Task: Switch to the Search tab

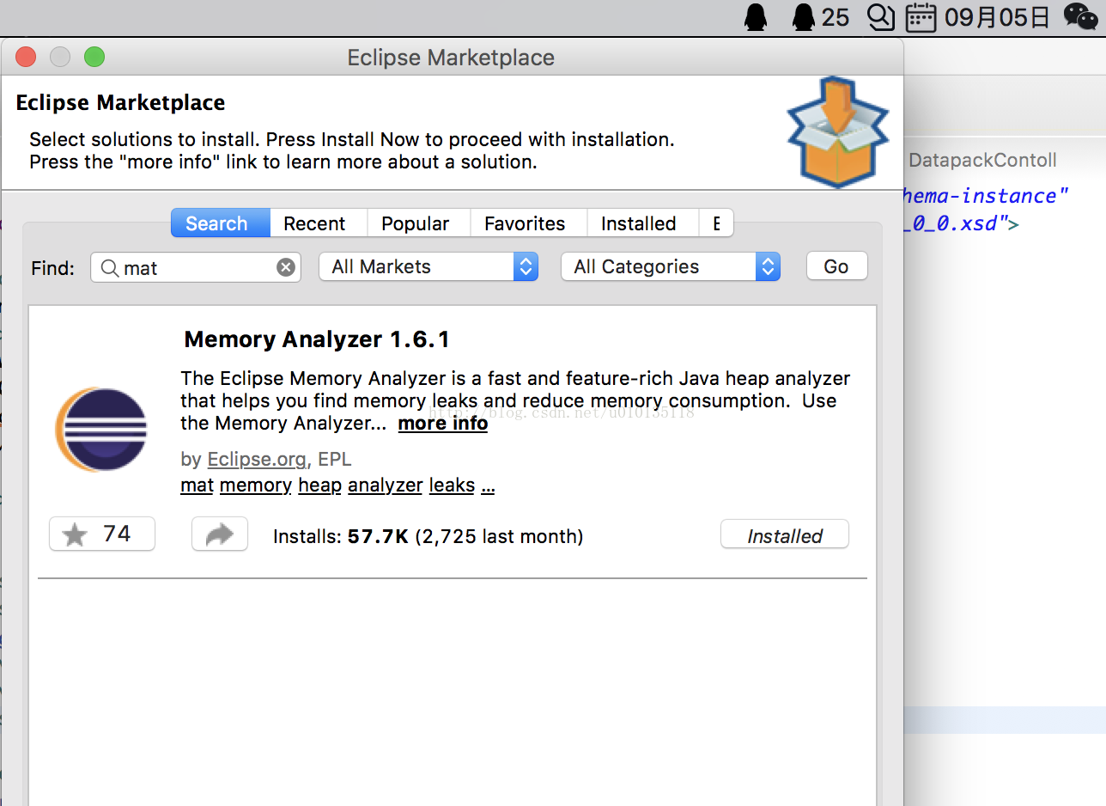Action: (221, 223)
